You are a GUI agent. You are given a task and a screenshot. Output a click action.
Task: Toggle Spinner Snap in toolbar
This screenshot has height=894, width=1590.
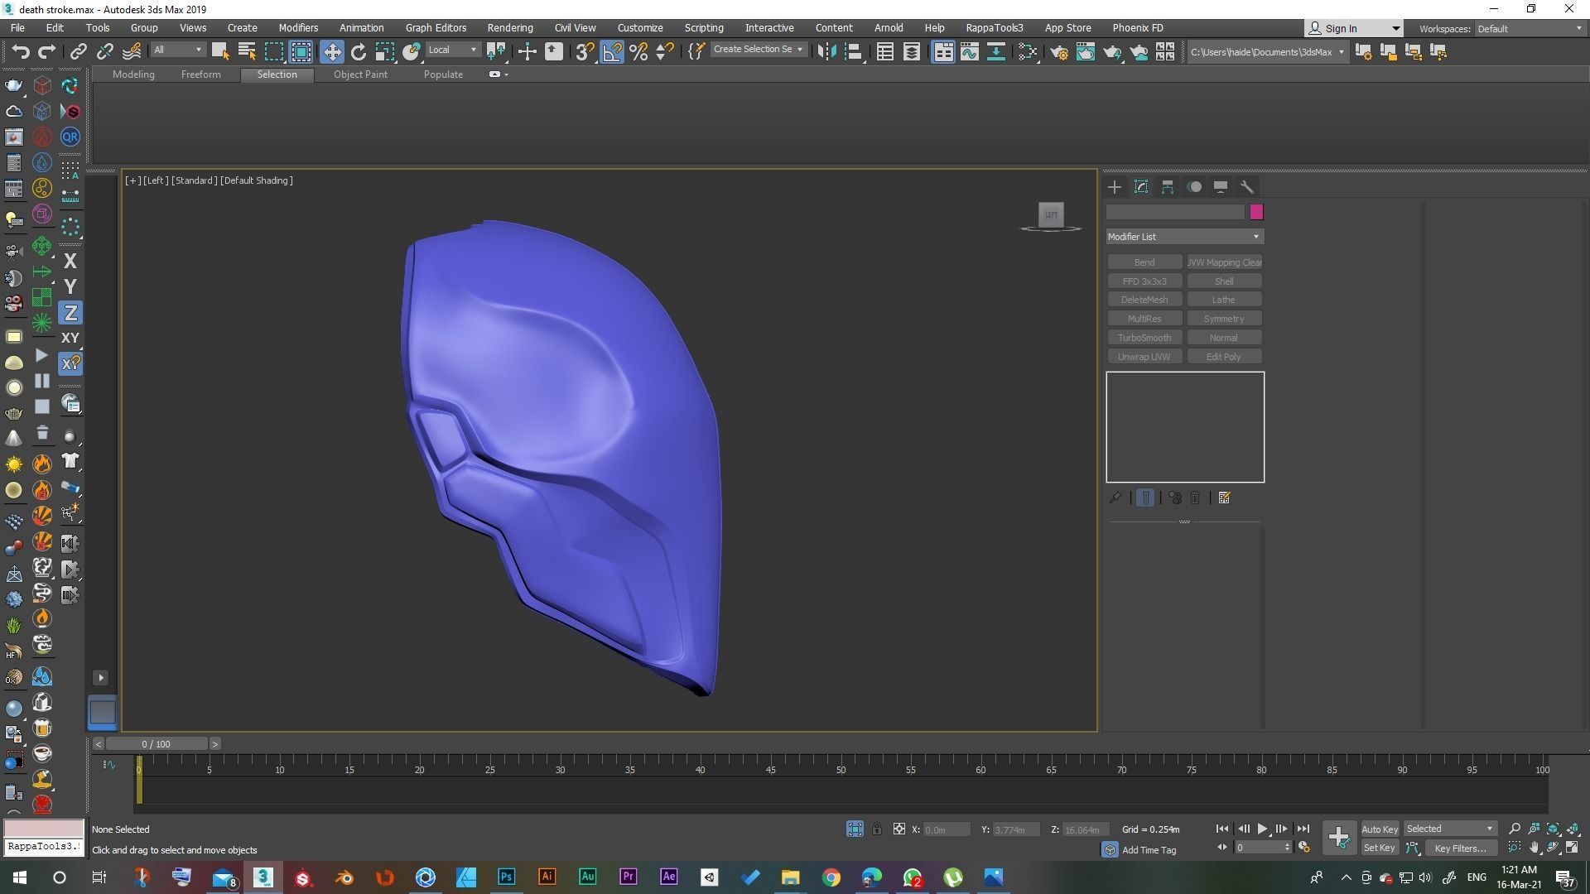coord(664,52)
